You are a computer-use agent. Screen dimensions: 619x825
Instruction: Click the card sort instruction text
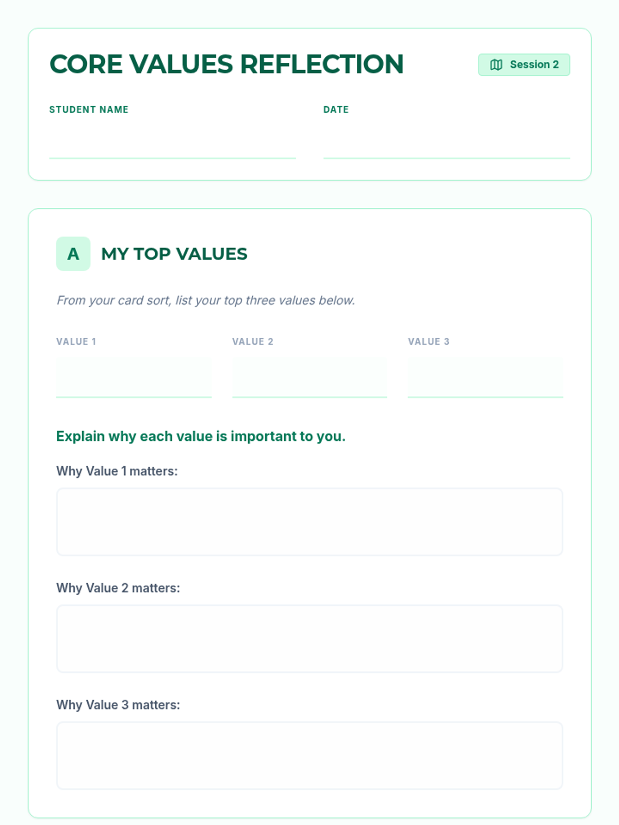(x=205, y=300)
